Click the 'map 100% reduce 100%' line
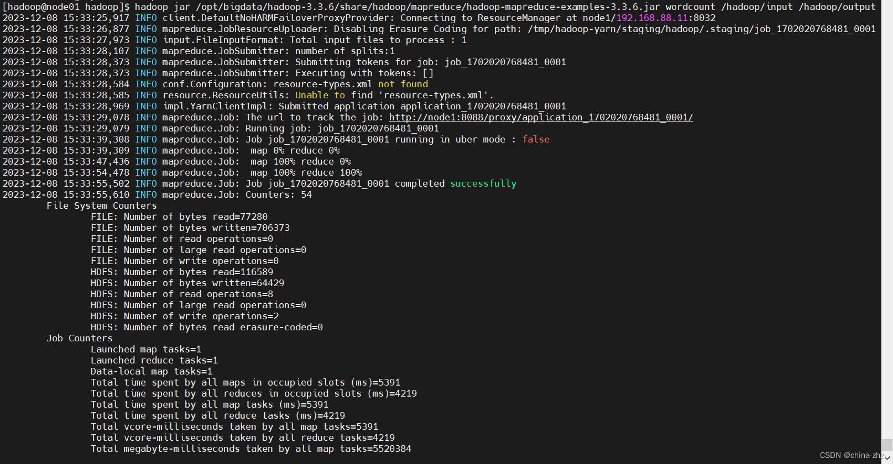 [182, 172]
